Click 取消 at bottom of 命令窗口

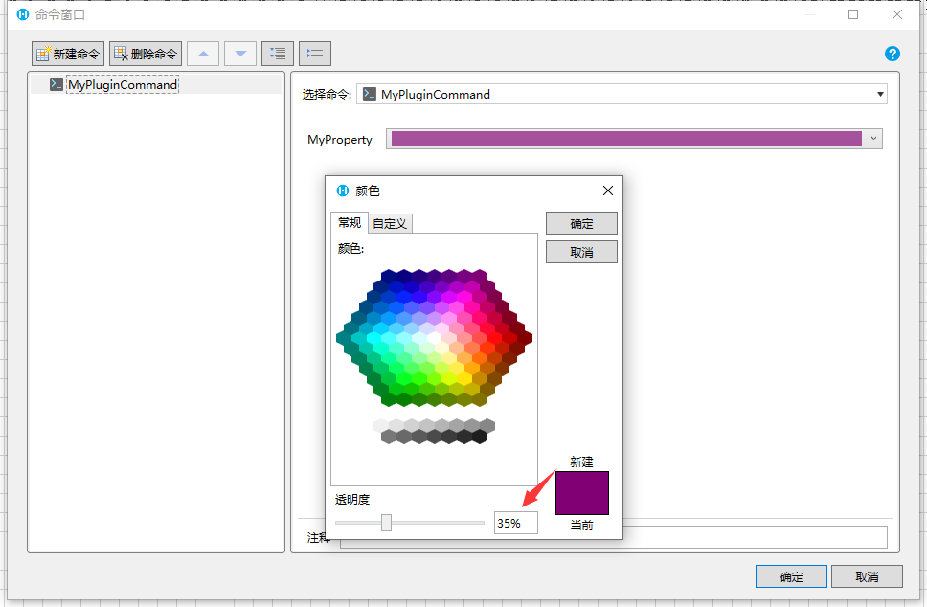867,577
